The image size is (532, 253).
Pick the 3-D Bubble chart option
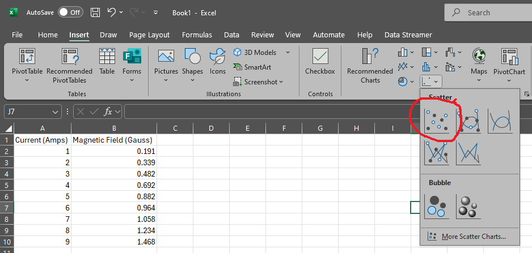468,207
